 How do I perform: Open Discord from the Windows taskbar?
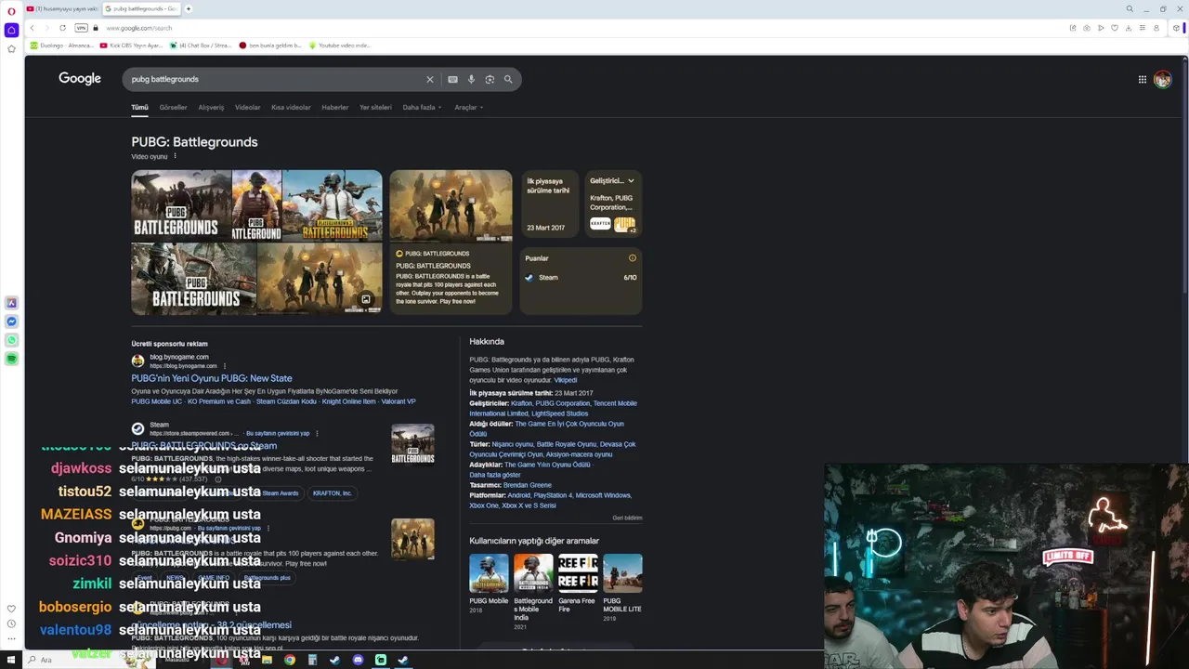(x=358, y=660)
